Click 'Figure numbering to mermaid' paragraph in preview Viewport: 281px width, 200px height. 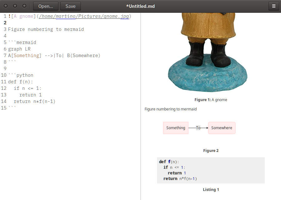170,109
